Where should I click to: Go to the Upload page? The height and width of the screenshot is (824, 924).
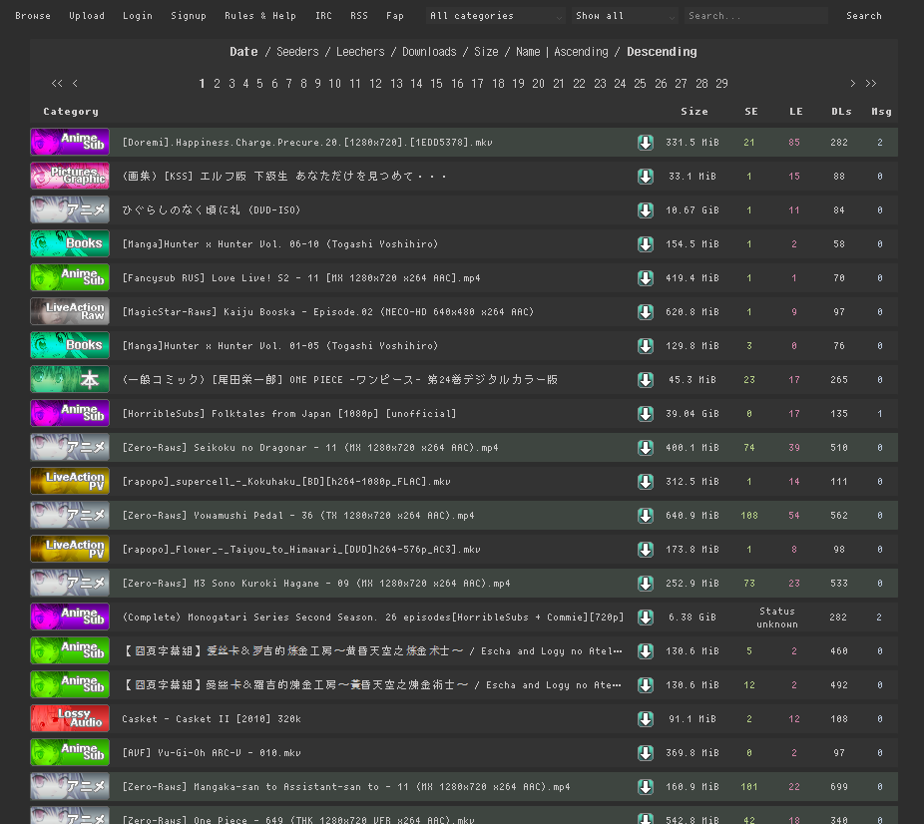[87, 16]
